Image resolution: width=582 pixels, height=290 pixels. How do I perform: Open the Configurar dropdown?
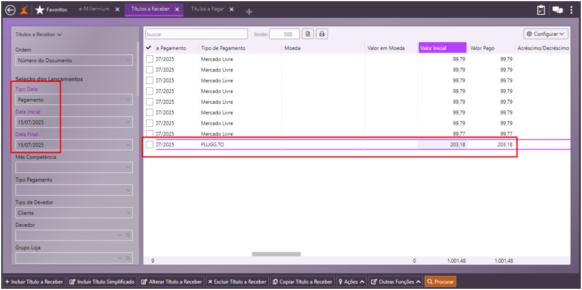point(546,34)
